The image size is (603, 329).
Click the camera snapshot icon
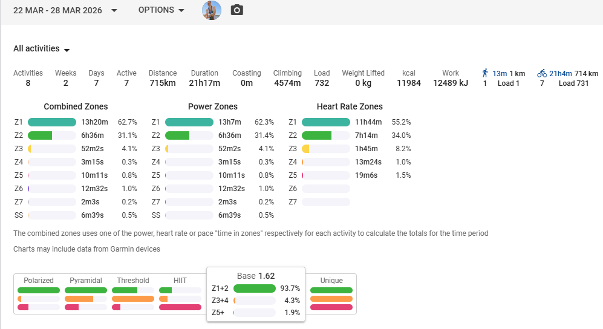coord(237,10)
